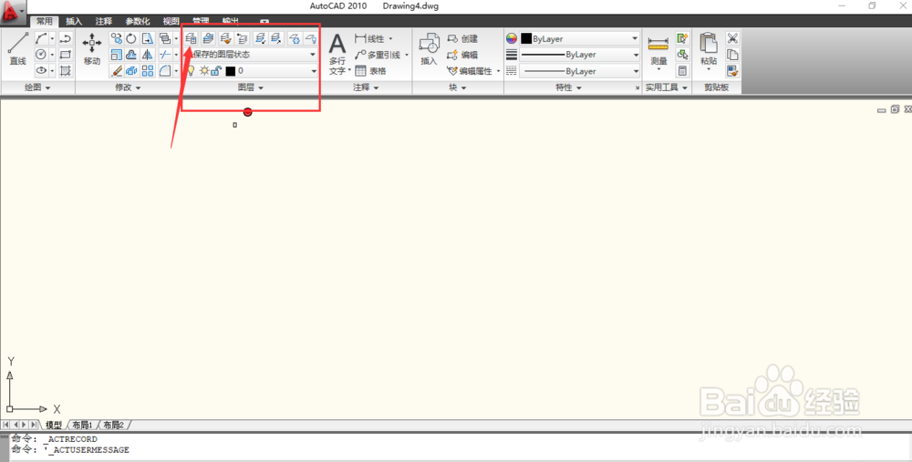The image size is (912, 462).
Task: Select the Ellipse drawing tool
Action: [41, 71]
